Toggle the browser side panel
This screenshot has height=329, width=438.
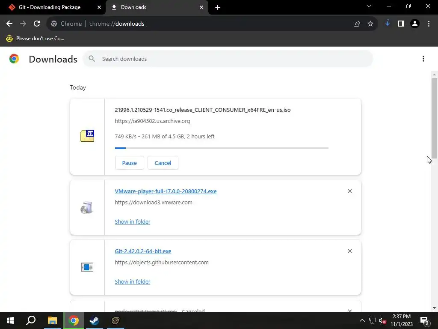click(x=401, y=24)
